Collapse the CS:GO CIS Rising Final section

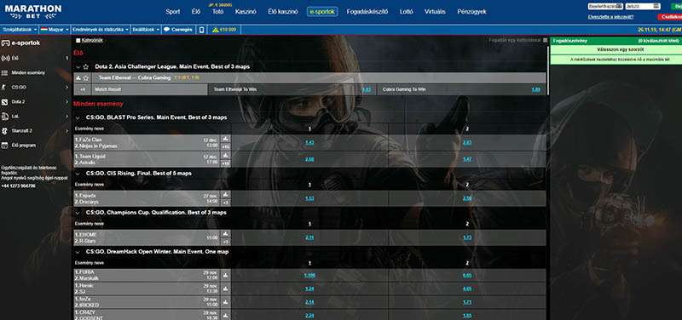78,174
